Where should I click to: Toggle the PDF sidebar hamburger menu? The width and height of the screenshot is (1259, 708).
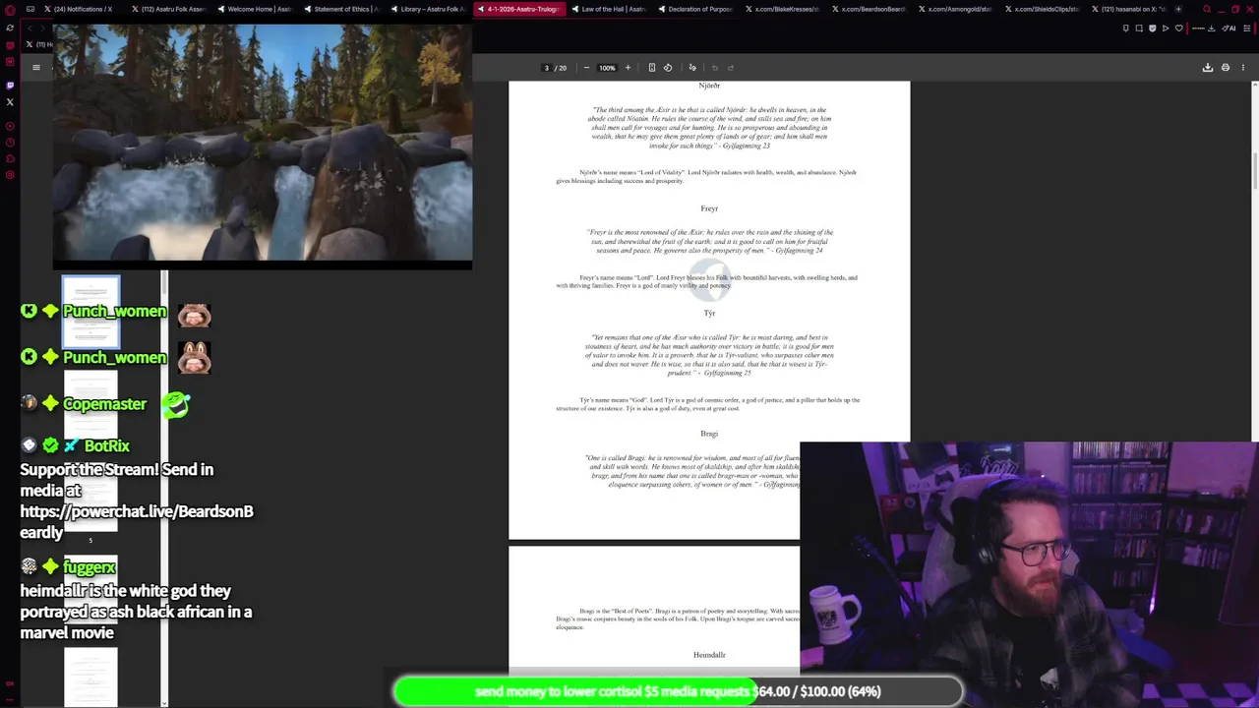(36, 68)
